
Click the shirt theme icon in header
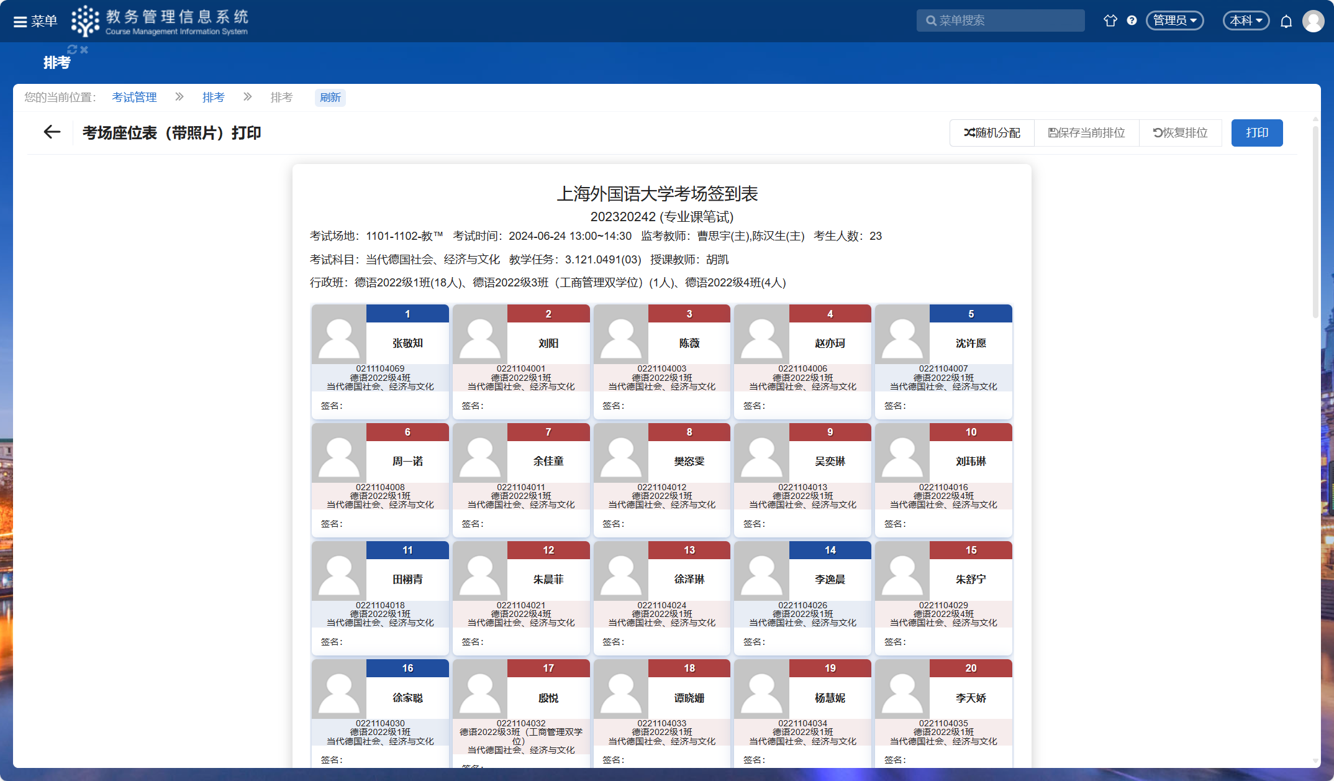[1110, 21]
